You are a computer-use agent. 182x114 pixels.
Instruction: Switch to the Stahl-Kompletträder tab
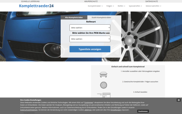(x=101, y=17)
